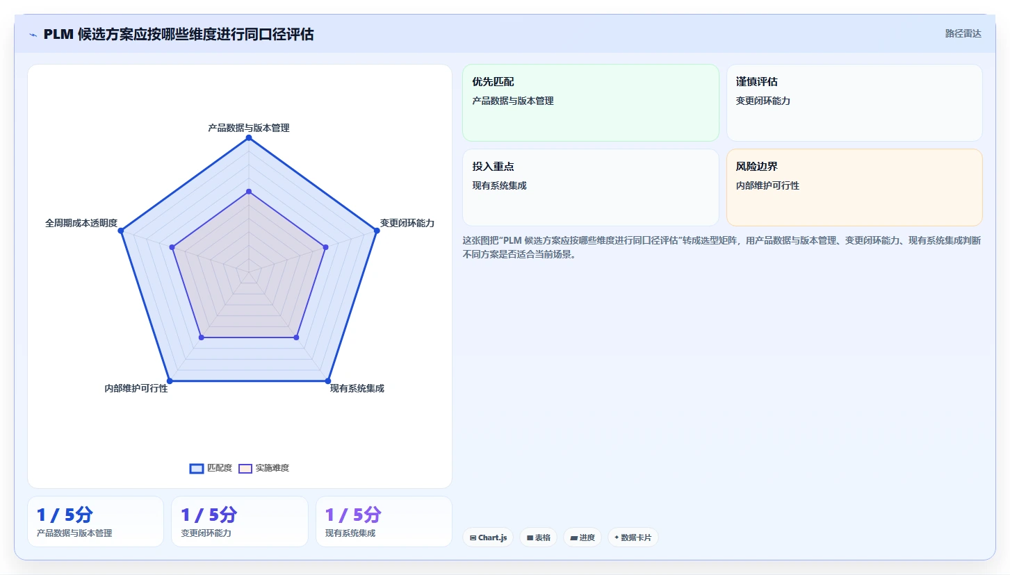This screenshot has height=575, width=1010.
Task: Click outer data point at 内部维护可行性 vertex
Action: click(x=170, y=381)
